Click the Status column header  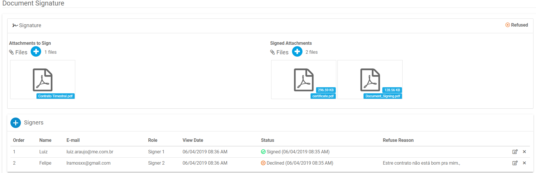point(267,140)
